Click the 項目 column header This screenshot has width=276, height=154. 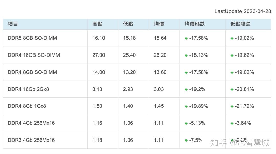click(13, 24)
